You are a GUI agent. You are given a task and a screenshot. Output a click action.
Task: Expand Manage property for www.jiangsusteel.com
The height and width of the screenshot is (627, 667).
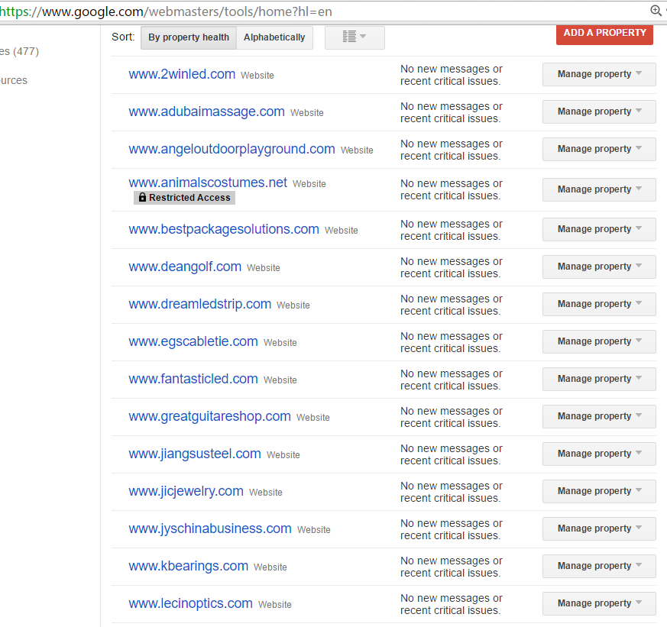pyautogui.click(x=599, y=454)
